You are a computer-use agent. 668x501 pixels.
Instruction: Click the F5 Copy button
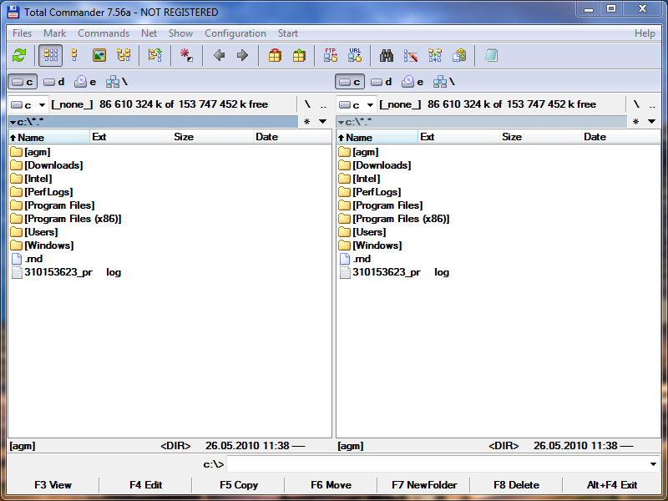coord(239,485)
